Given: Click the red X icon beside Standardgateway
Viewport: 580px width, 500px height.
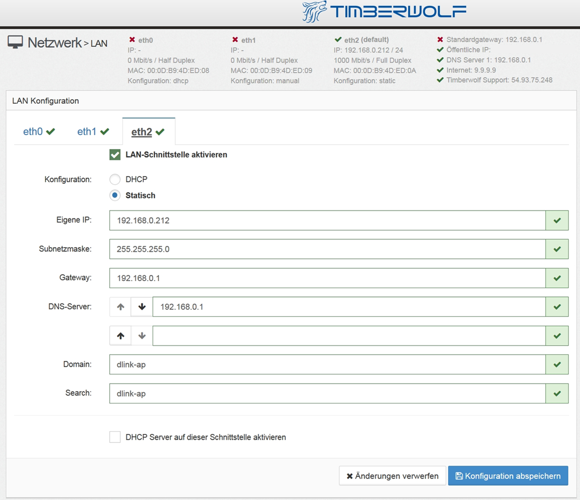Looking at the screenshot, I should (x=440, y=39).
